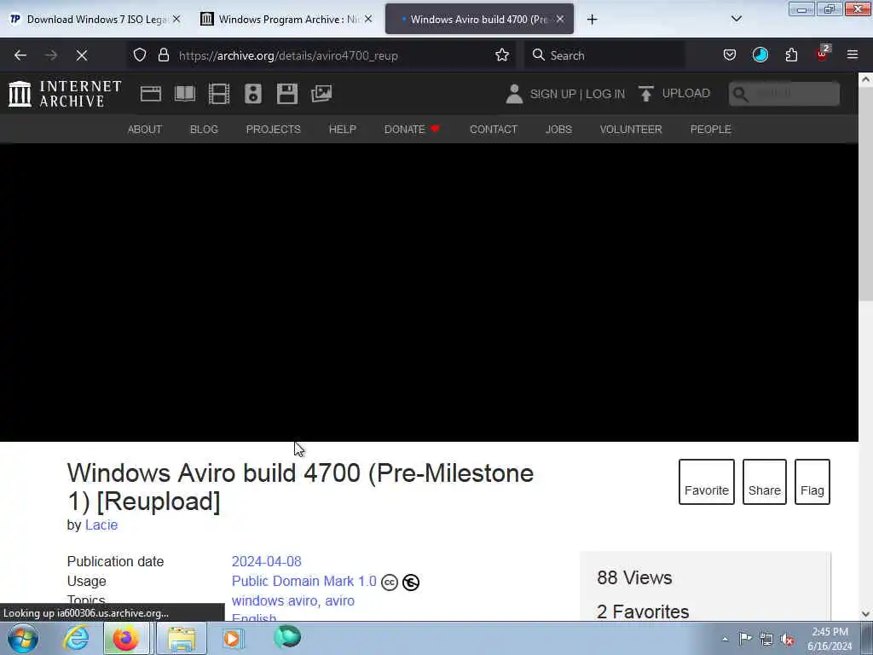
Task: Open the Texts book icon
Action: [185, 94]
